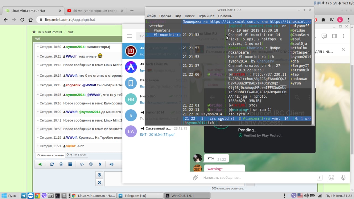
Task: Open the clock showing Пт, 19 фев, 21:22
Action: coord(339,196)
